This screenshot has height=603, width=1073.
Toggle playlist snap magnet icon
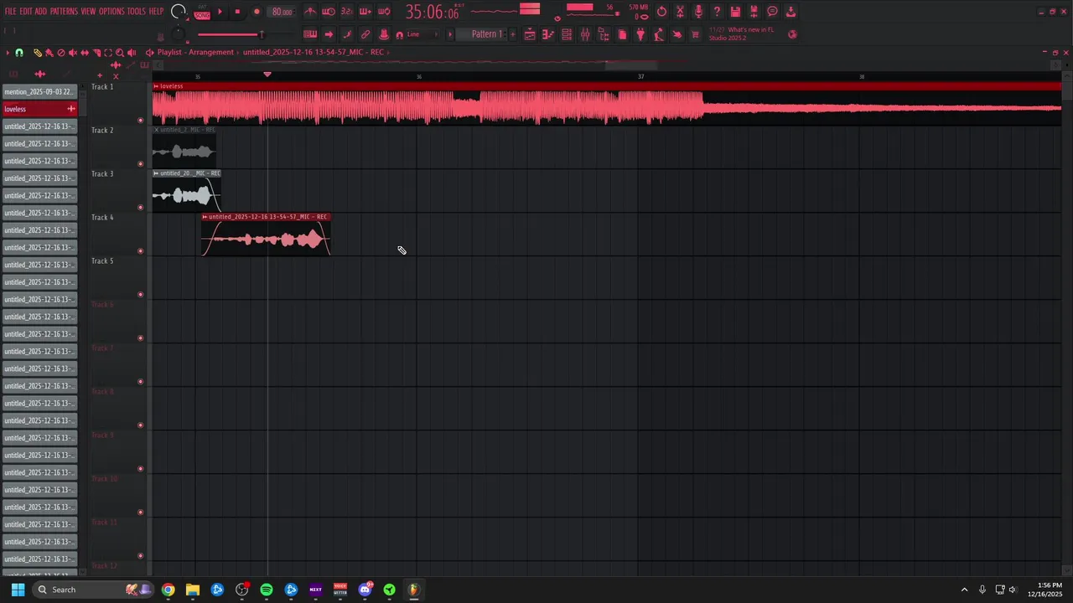click(19, 53)
